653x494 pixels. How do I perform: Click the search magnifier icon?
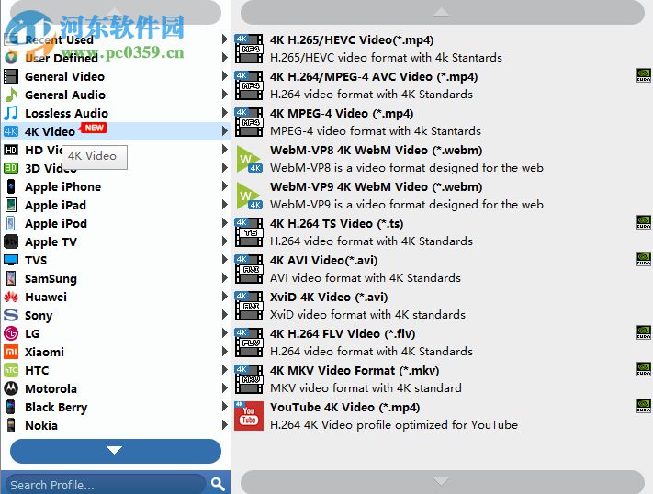(218, 484)
